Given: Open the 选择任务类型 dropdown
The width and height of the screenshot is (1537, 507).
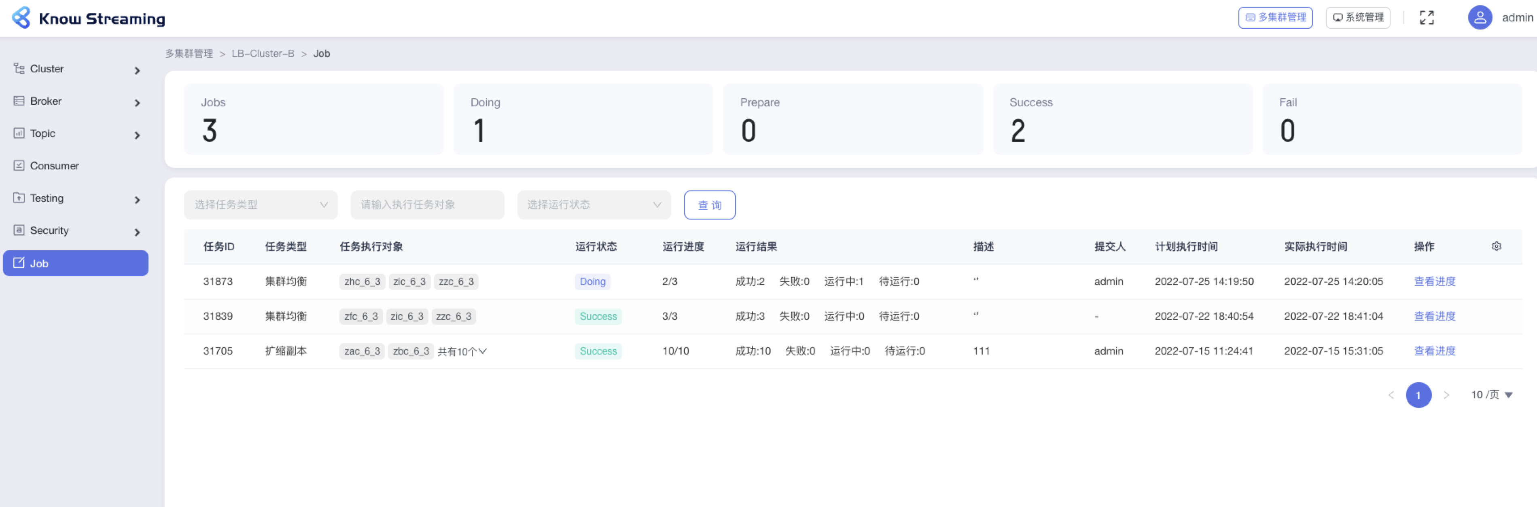Looking at the screenshot, I should tap(261, 205).
